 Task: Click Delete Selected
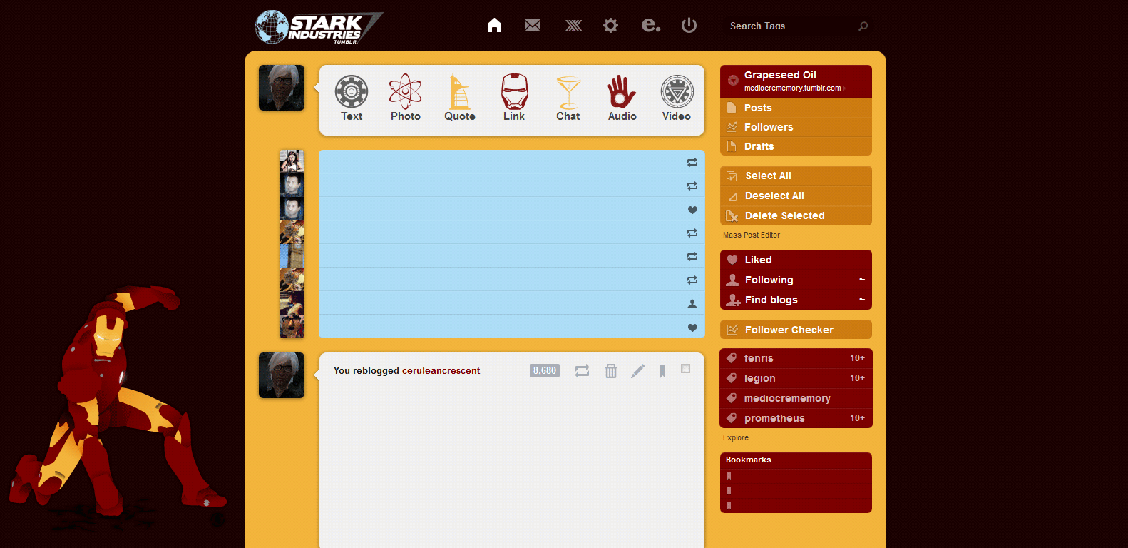tap(796, 215)
